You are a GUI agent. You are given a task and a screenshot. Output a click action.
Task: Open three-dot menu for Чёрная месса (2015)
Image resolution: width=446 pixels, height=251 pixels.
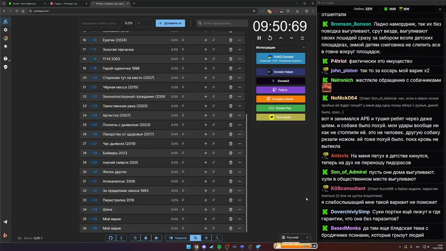[239, 87]
